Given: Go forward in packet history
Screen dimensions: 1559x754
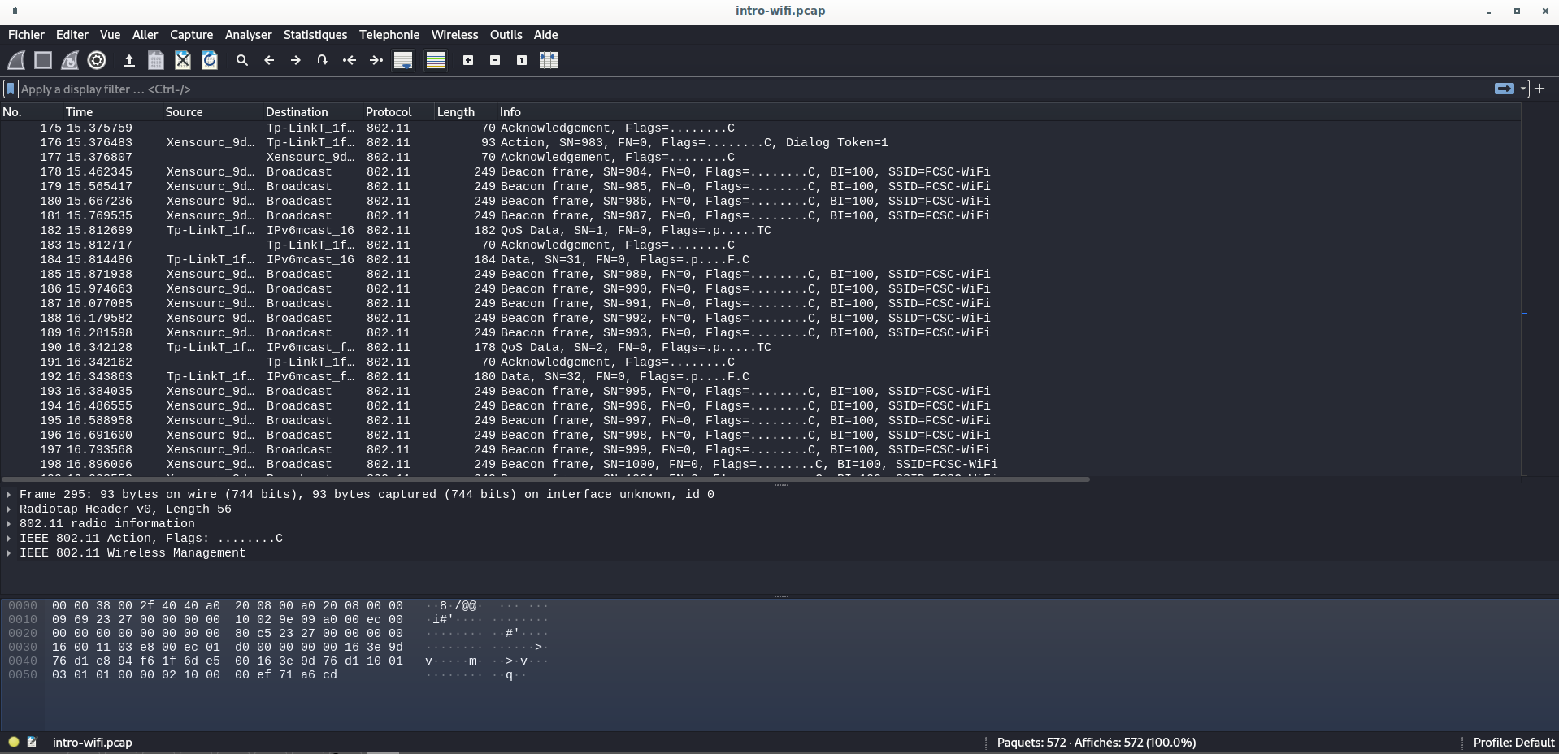Looking at the screenshot, I should point(296,60).
